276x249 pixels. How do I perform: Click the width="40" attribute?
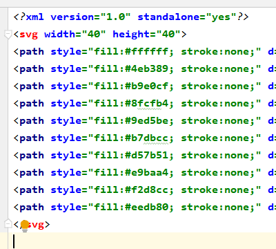[75, 35]
